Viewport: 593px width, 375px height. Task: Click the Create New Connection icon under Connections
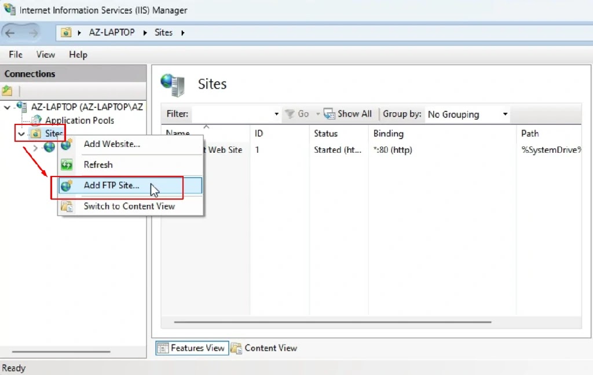coord(7,91)
